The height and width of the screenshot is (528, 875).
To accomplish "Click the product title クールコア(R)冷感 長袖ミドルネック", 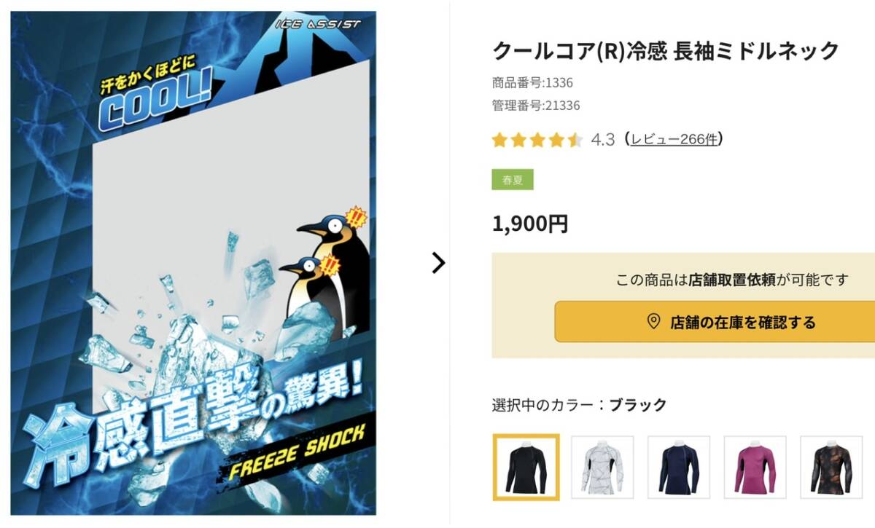I will [666, 51].
